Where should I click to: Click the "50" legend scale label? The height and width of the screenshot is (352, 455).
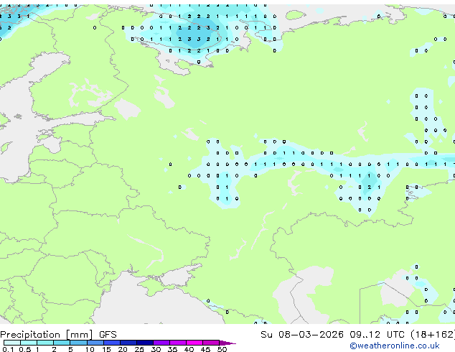point(222,349)
